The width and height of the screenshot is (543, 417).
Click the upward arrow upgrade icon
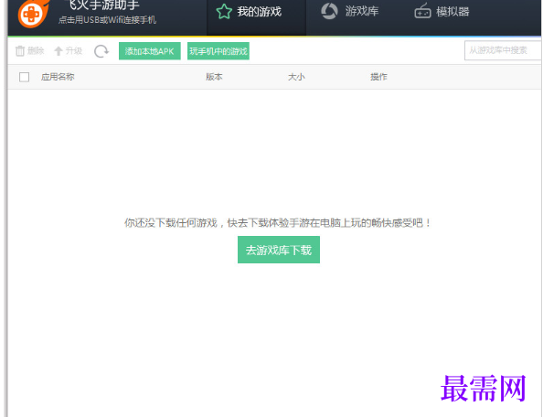pos(59,51)
